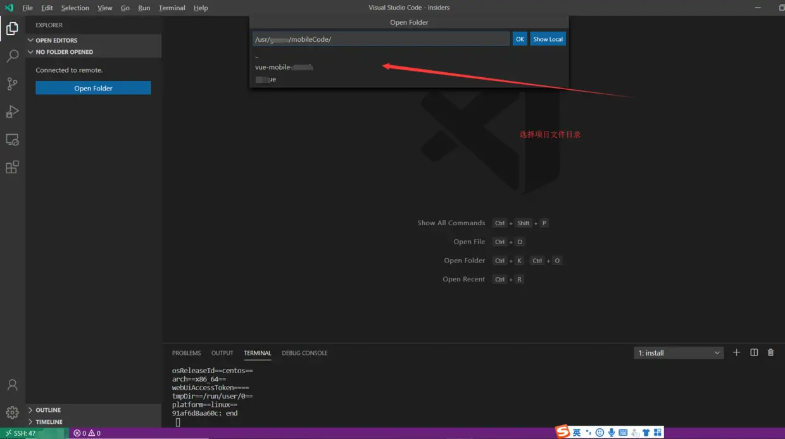Select the folder entry ending in 'ue'
The height and width of the screenshot is (439, 785).
click(409, 79)
